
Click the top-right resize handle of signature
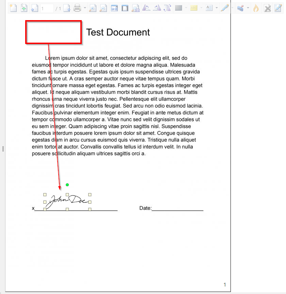tap(90, 195)
